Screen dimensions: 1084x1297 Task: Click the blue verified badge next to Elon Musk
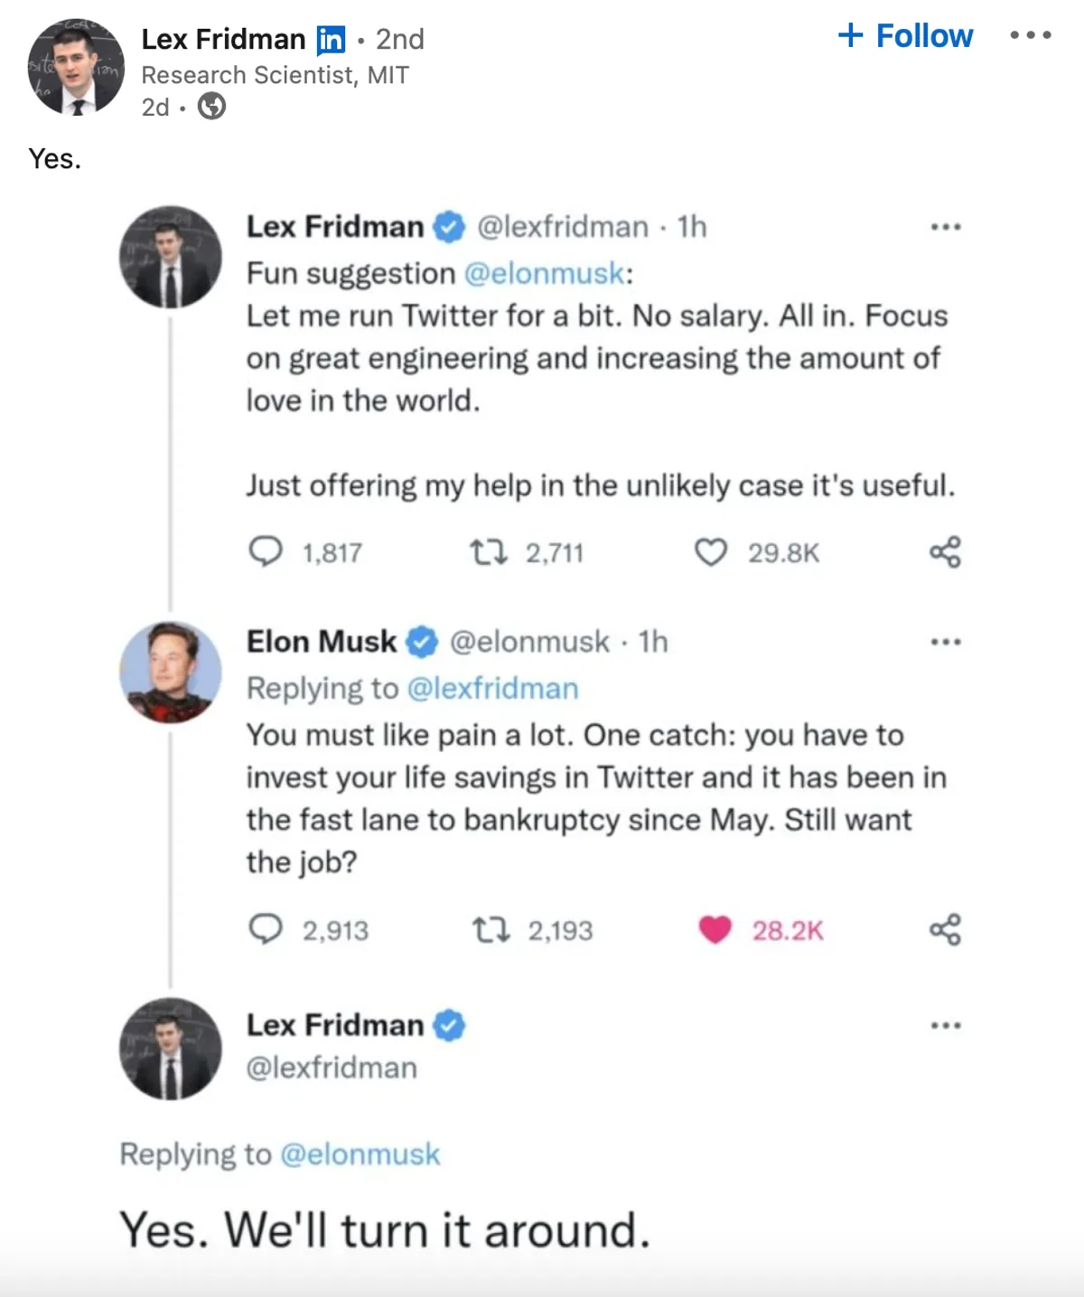click(421, 642)
